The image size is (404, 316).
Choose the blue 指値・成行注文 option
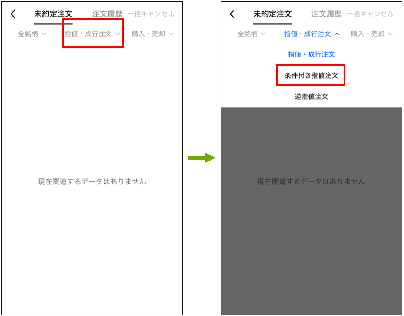coord(311,54)
